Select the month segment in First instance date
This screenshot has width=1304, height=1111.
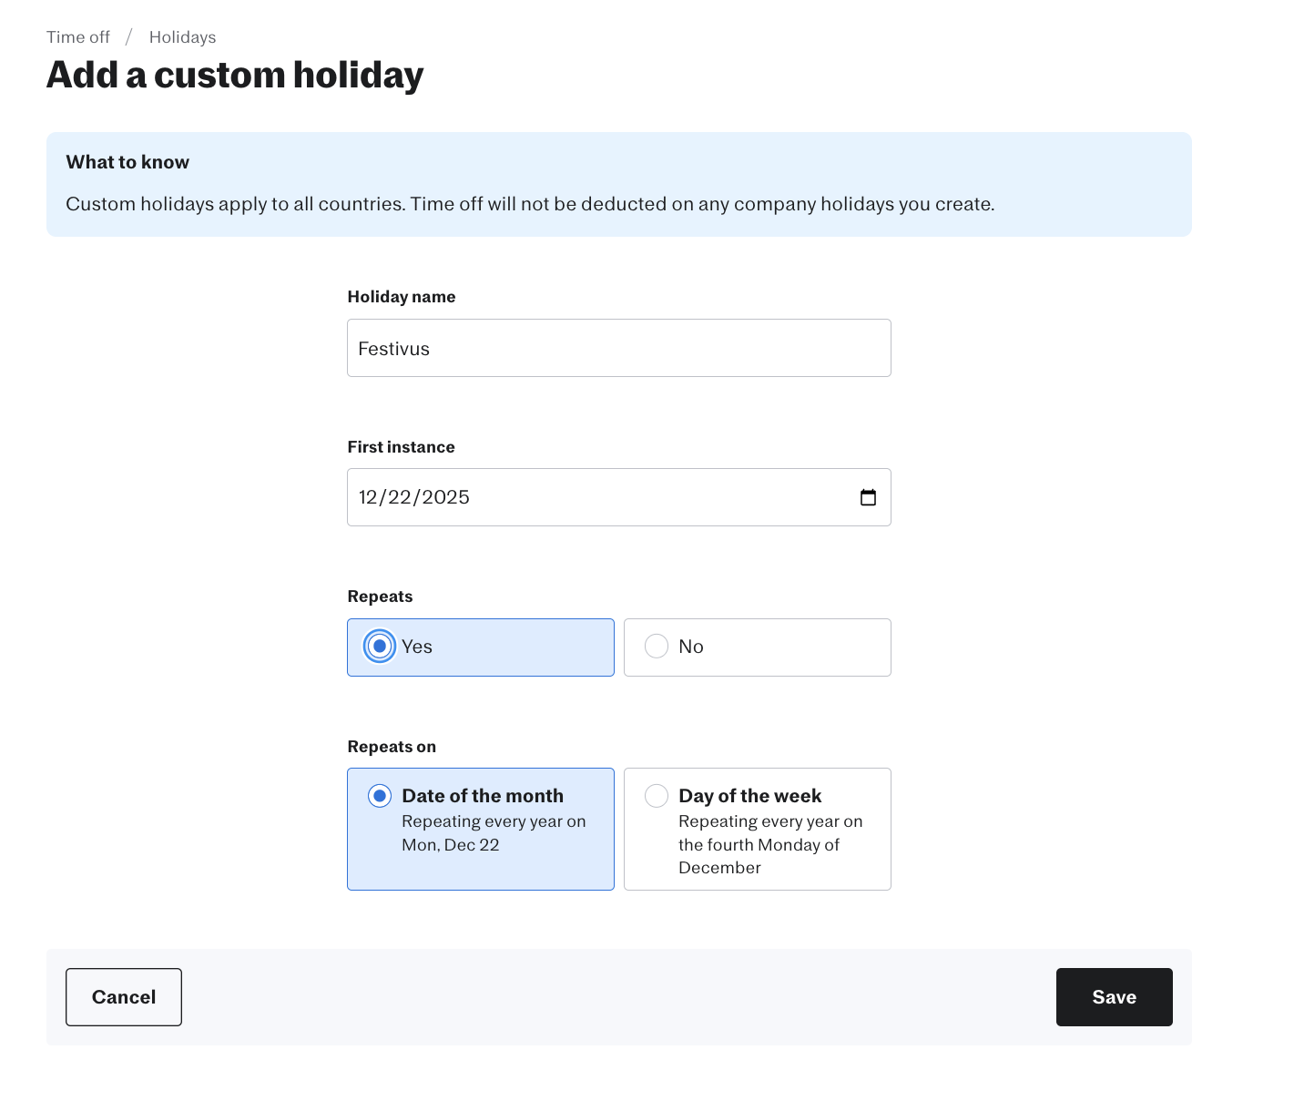[x=368, y=497]
